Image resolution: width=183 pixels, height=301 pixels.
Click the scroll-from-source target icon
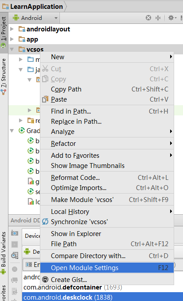(x=148, y=18)
